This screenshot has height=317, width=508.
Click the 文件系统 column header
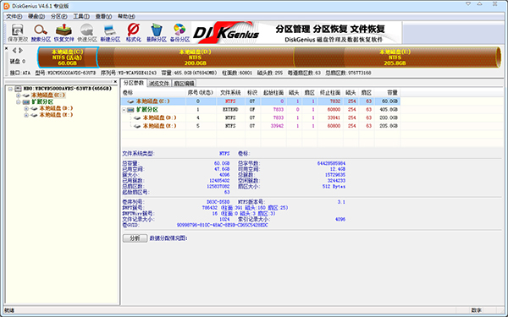pyautogui.click(x=230, y=93)
